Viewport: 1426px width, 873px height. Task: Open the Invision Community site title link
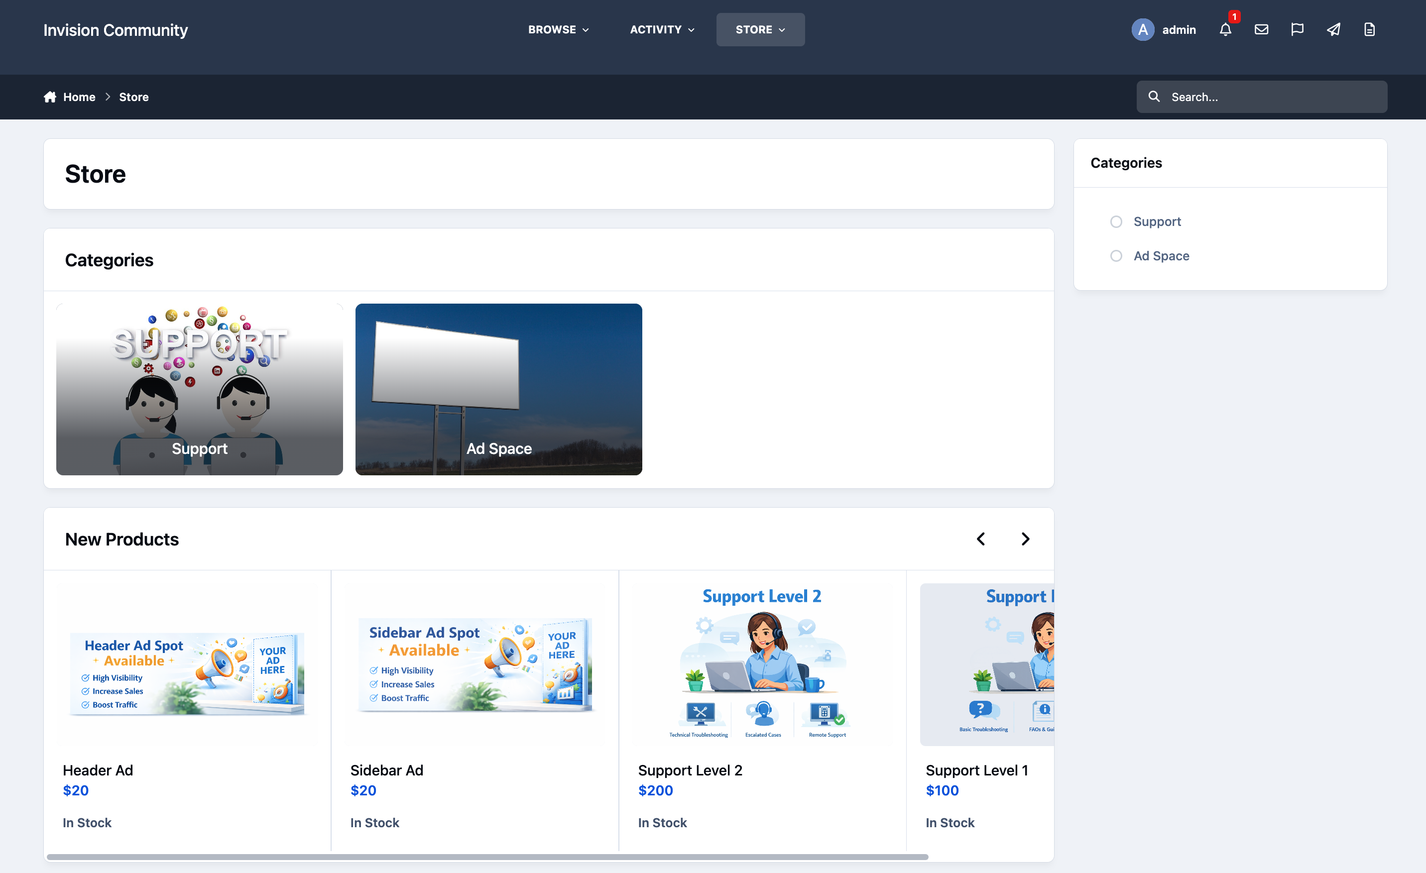tap(116, 29)
